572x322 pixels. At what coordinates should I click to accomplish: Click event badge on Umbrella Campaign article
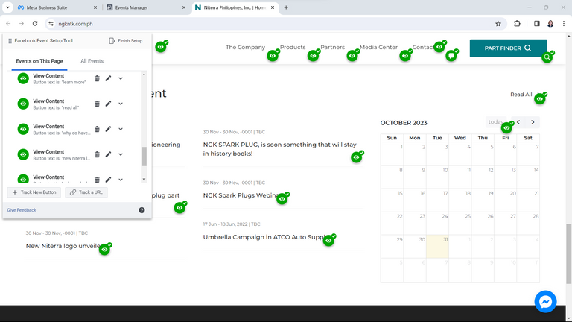point(329,240)
